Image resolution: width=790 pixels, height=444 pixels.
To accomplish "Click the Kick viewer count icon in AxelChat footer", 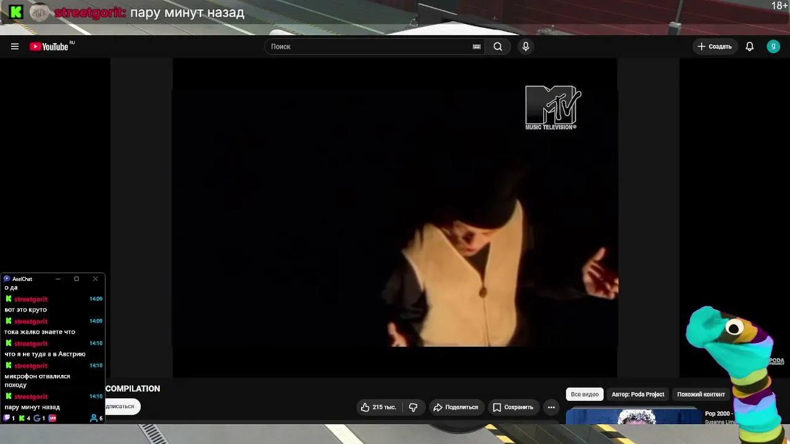I will click(x=22, y=418).
